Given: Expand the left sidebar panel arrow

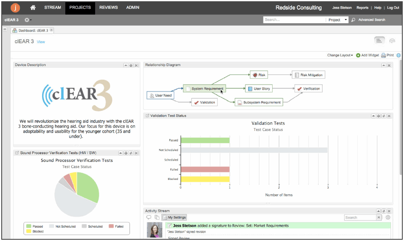Looking at the screenshot, I should pyautogui.click(x=5, y=29).
